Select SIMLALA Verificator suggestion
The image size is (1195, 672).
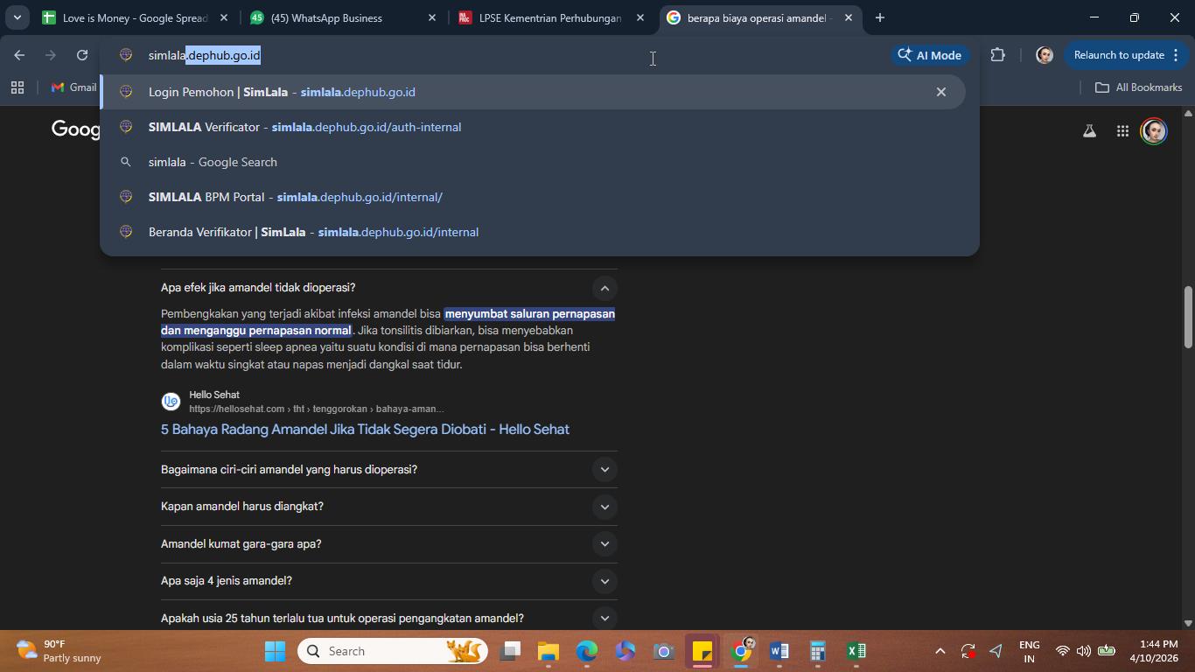[535, 127]
